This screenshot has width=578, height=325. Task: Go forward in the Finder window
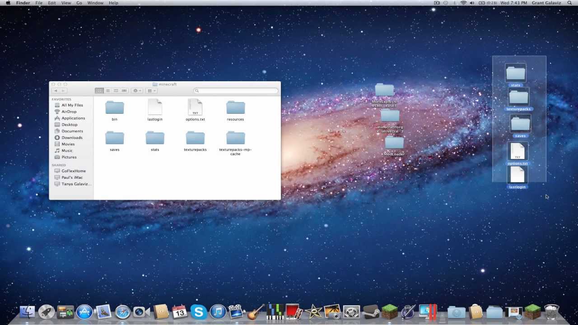click(x=64, y=91)
